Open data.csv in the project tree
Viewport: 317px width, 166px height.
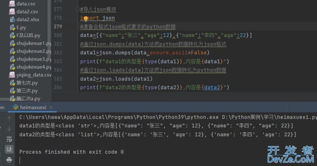pyautogui.click(x=26, y=3)
